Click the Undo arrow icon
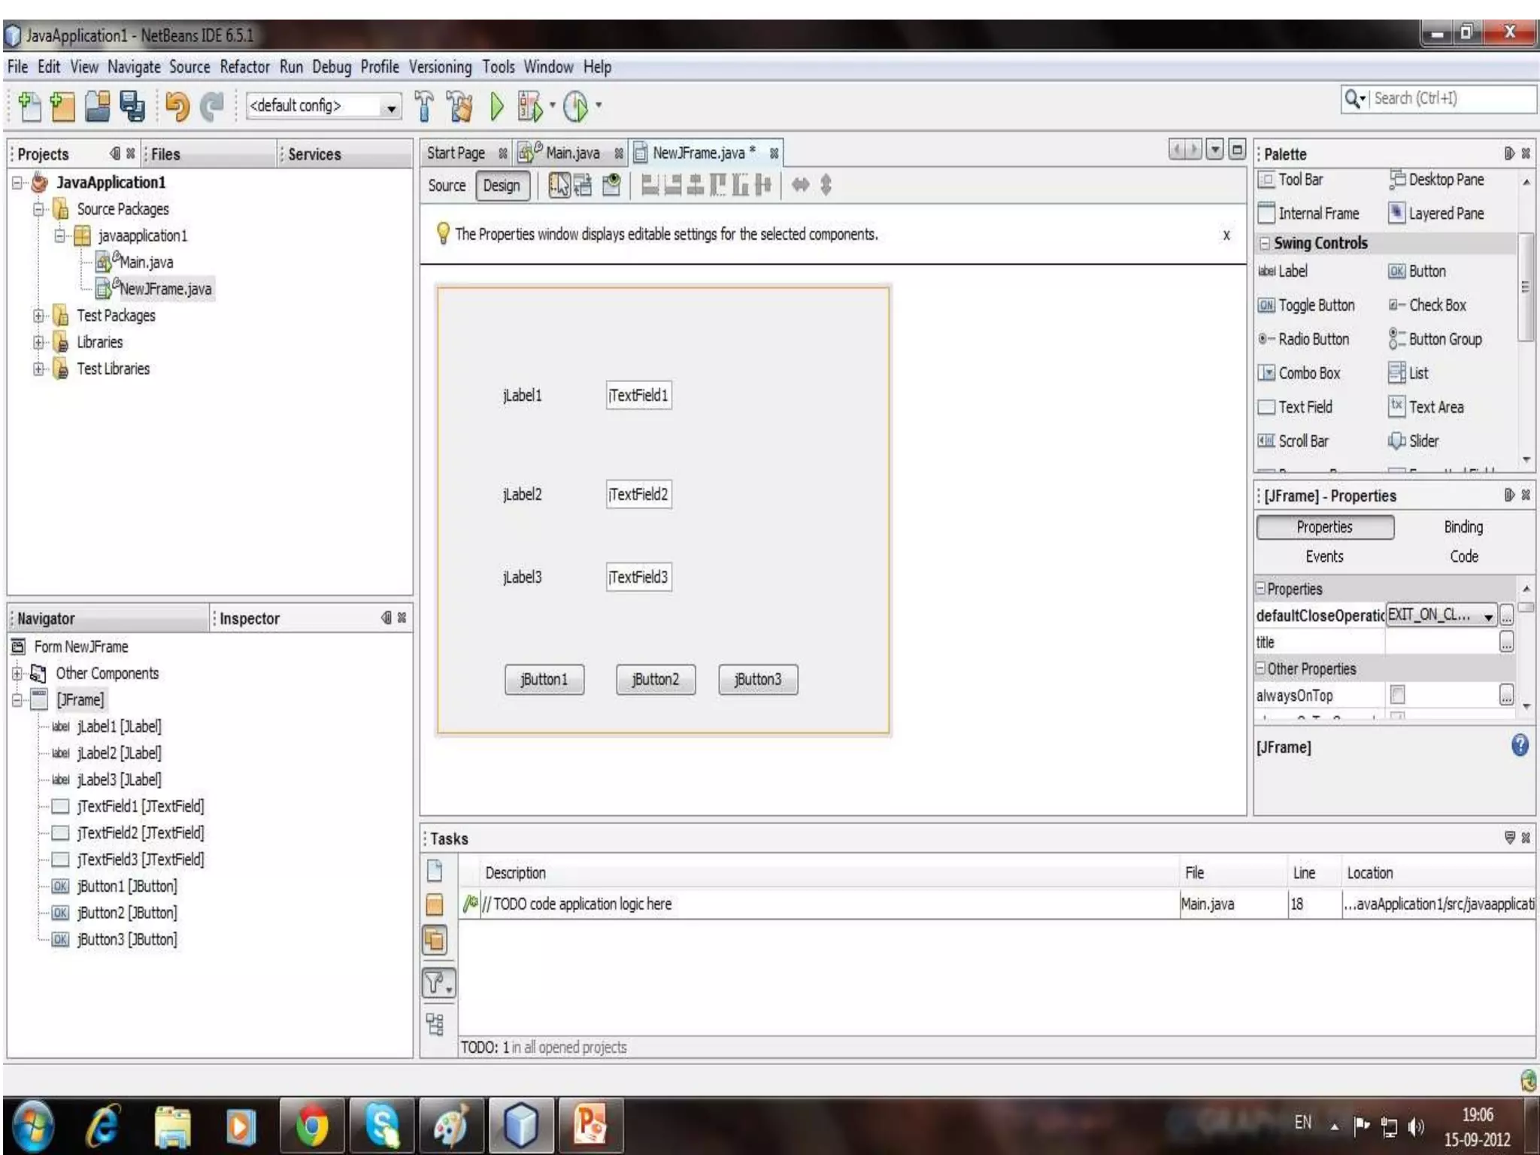The height and width of the screenshot is (1155, 1540). (177, 106)
